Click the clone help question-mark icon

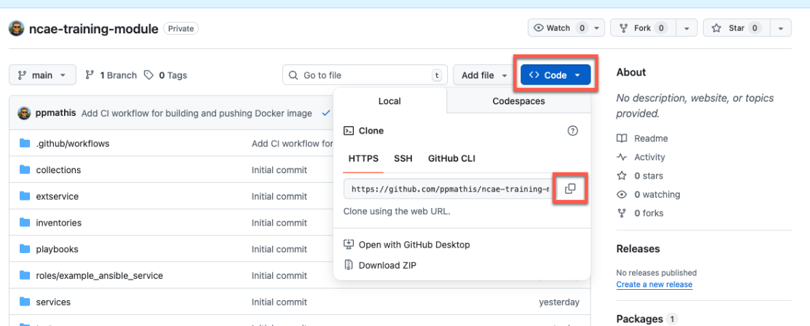click(x=572, y=131)
